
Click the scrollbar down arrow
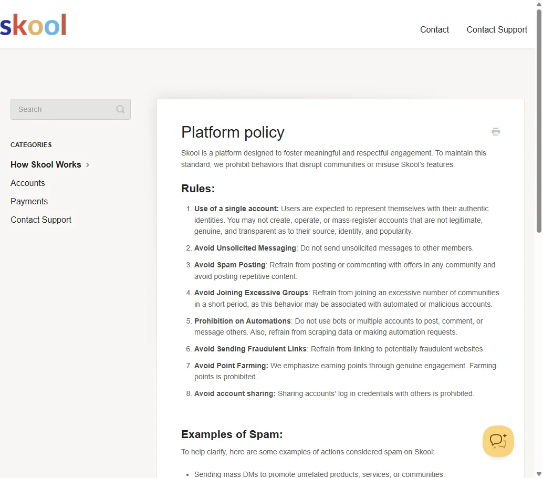pyautogui.click(x=539, y=474)
